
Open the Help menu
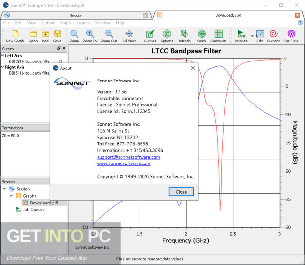click(120, 23)
